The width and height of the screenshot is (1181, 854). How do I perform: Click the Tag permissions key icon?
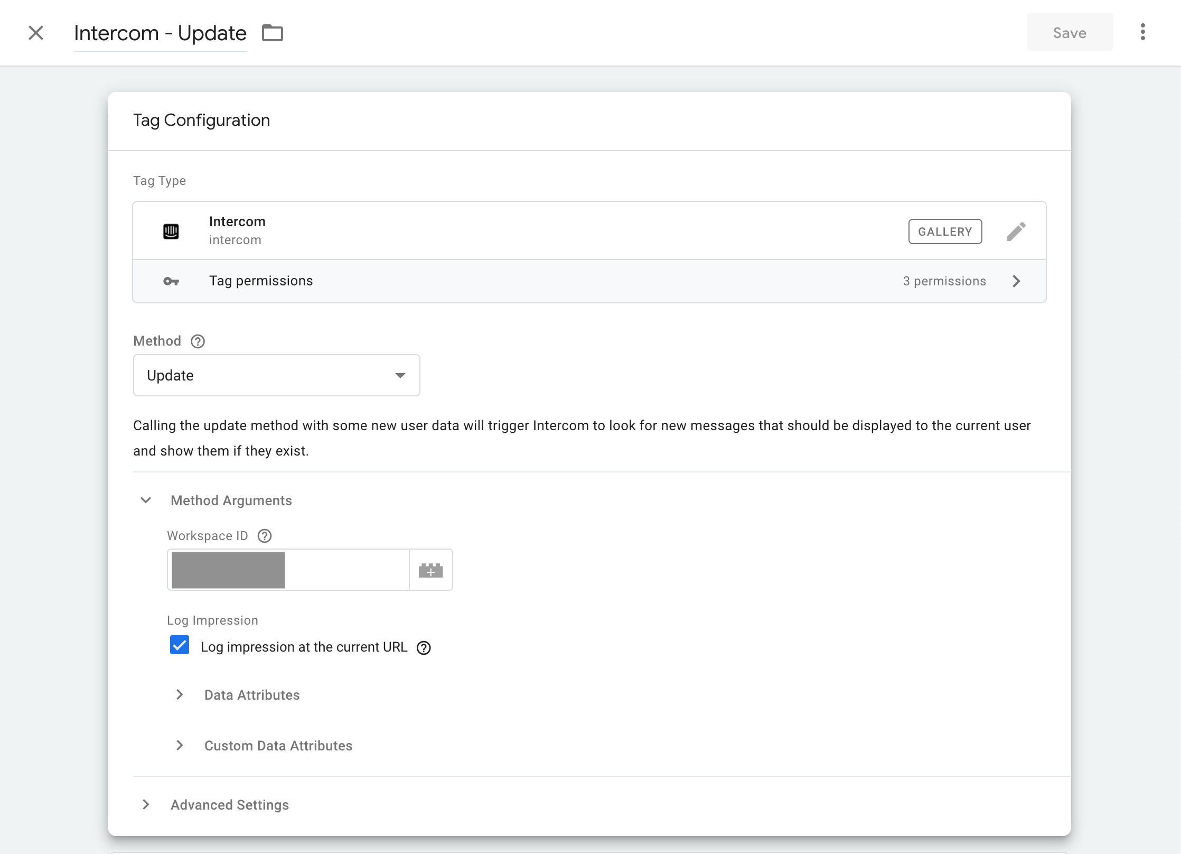[171, 281]
